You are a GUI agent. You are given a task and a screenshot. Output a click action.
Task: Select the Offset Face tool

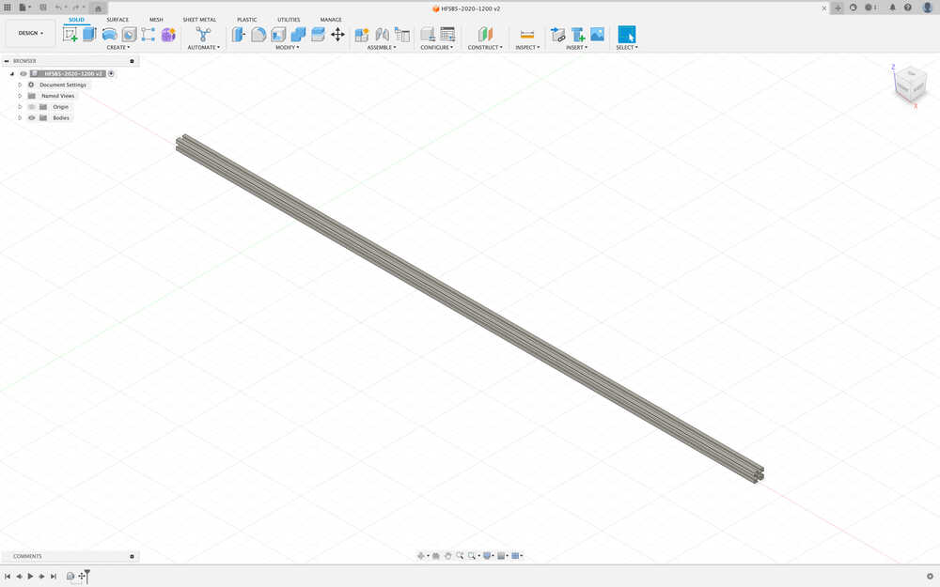click(x=318, y=34)
